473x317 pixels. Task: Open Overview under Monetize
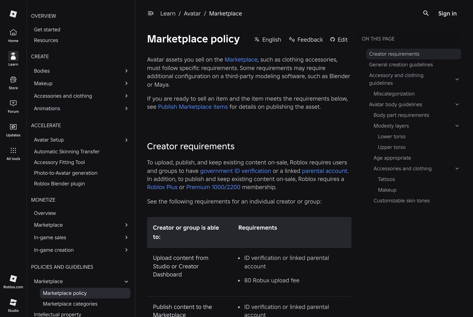click(x=45, y=213)
